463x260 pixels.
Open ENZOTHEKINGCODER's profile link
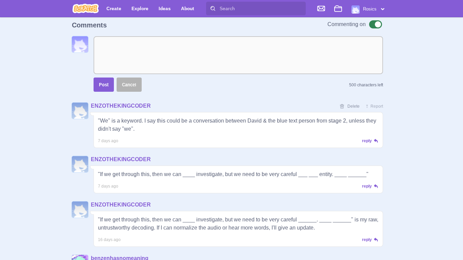click(121, 106)
